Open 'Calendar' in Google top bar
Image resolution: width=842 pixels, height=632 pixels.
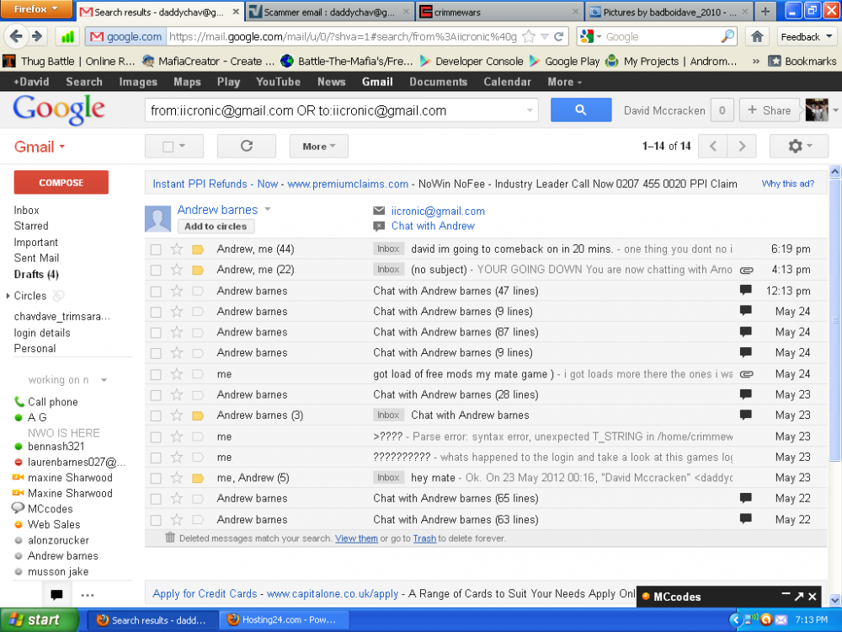point(507,82)
